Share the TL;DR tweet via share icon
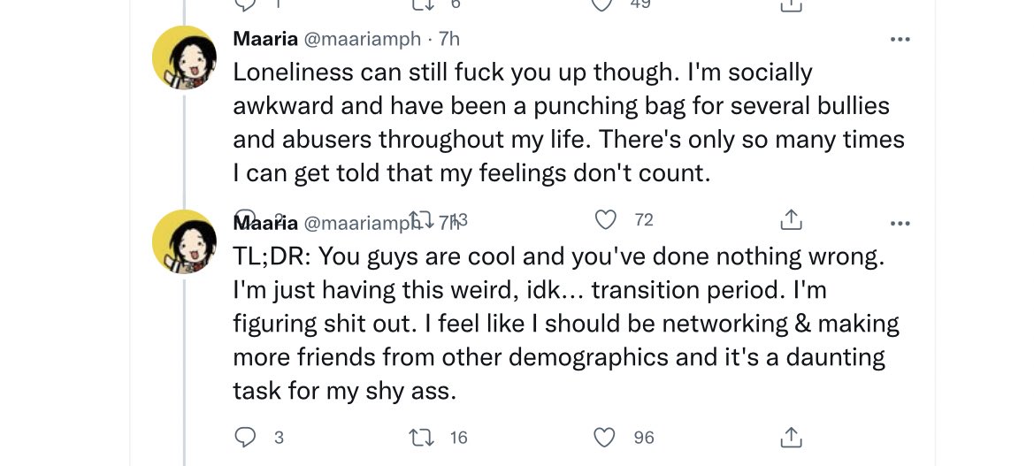 (x=792, y=437)
